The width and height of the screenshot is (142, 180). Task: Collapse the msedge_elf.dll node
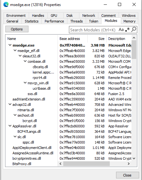[15, 50]
